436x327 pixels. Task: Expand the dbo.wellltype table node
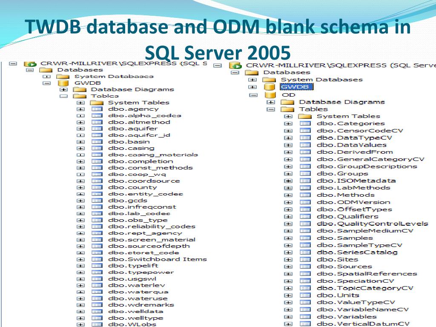click(x=80, y=318)
